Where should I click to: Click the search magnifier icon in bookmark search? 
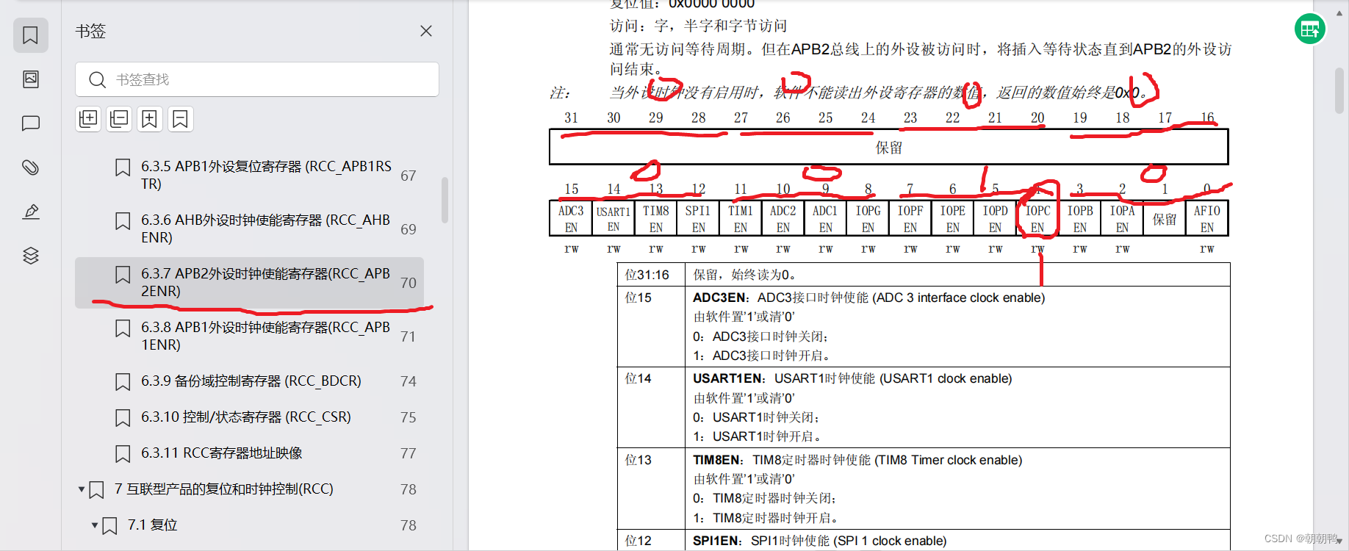point(97,79)
